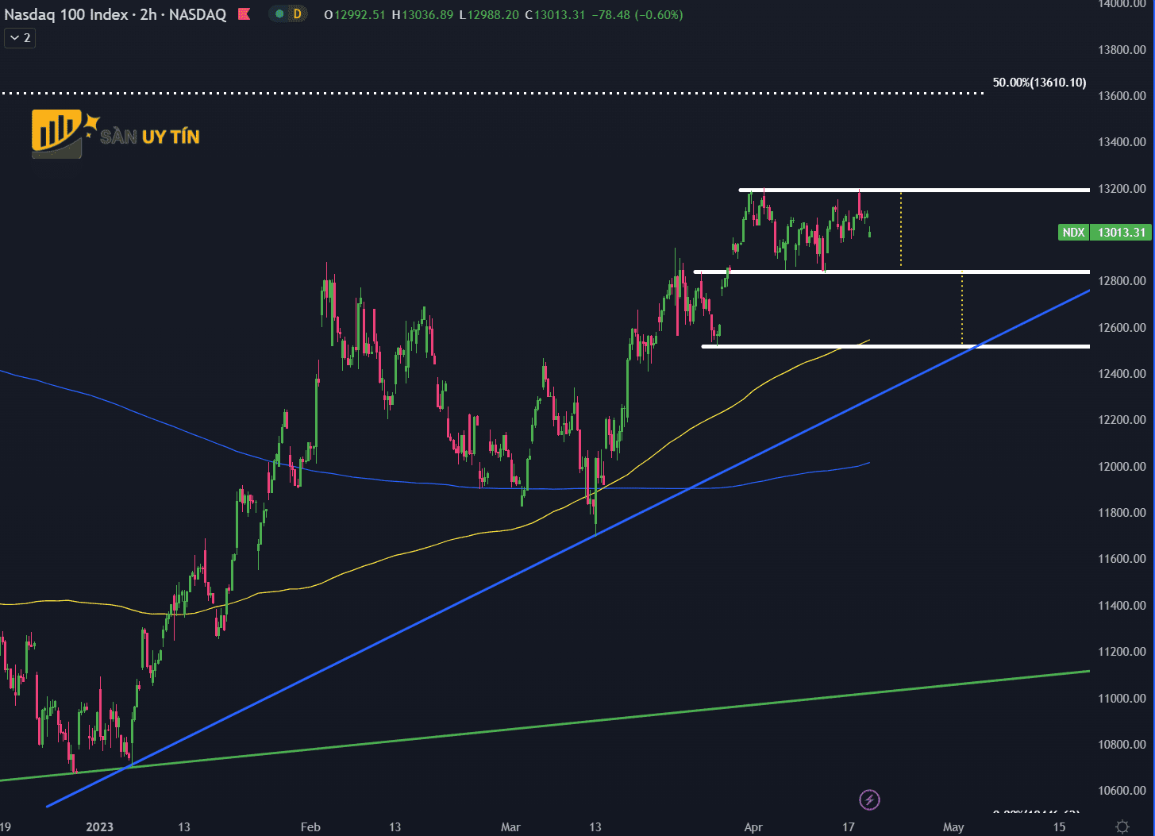The image size is (1155, 836).
Task: Click the pink flag icon beside NASDAQ
Action: (x=244, y=14)
